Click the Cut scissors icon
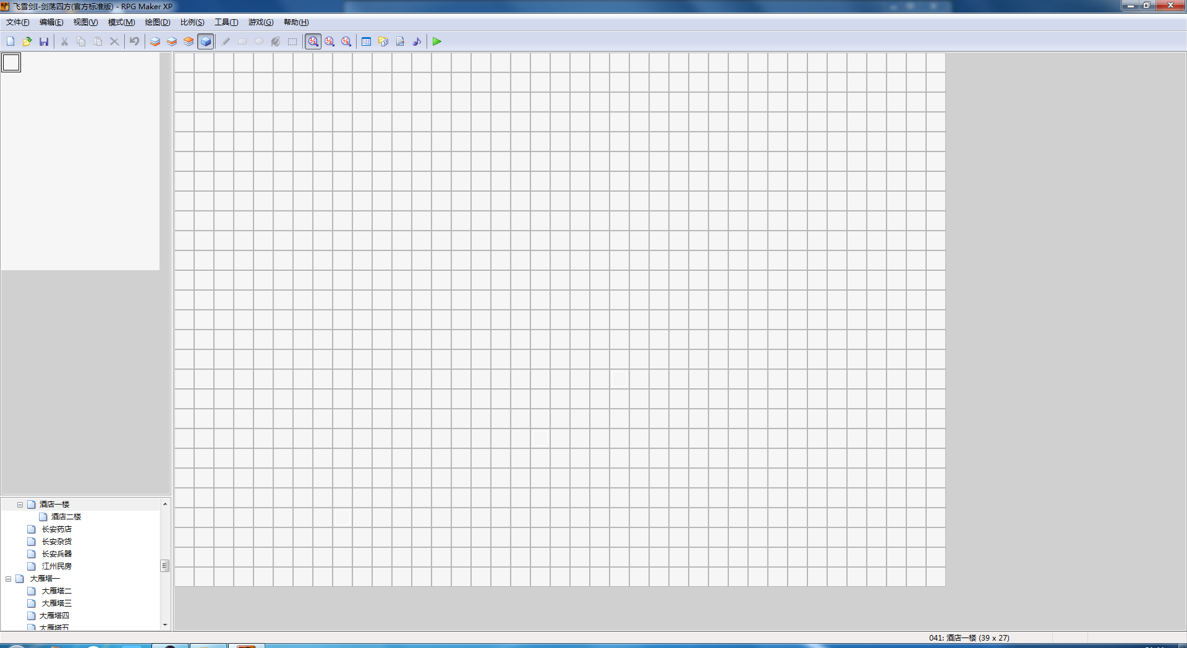 tap(64, 41)
